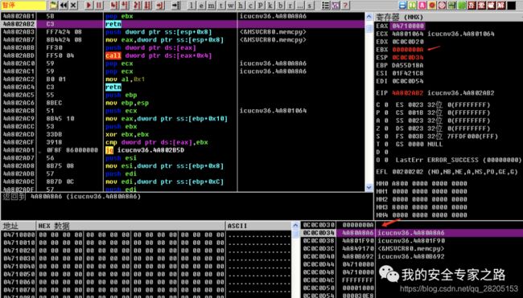523x298 pixels.
Task: Click the red dot plugin icon
Action: [432, 5]
